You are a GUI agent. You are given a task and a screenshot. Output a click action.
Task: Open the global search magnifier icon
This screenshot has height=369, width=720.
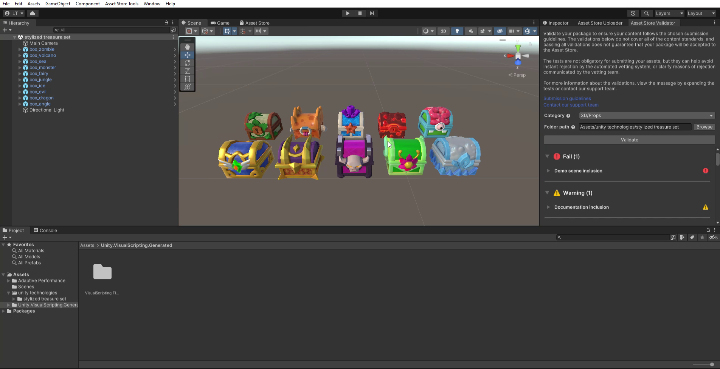[647, 13]
